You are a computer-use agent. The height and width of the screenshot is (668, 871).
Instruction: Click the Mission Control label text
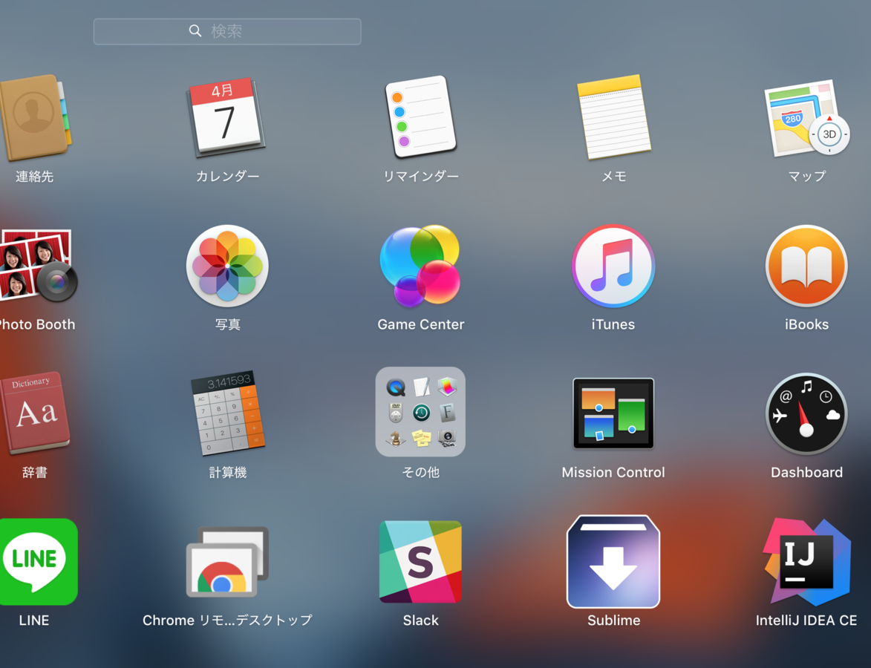click(613, 473)
